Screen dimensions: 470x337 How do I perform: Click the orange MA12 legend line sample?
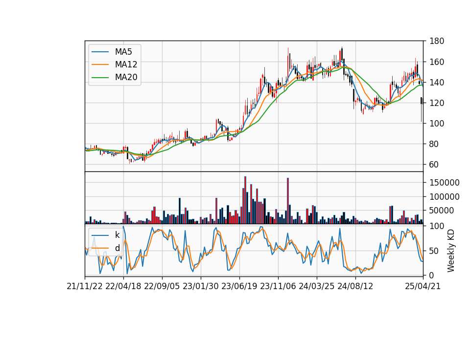100,64
